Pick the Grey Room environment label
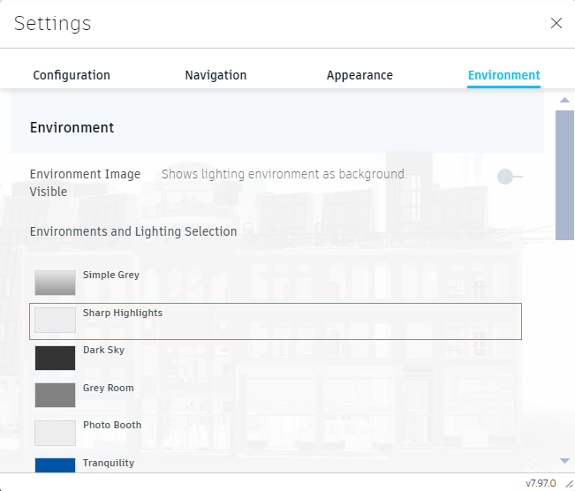This screenshot has height=491, width=575. coord(108,388)
